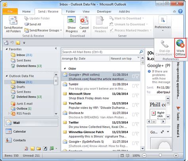This screenshot has height=161, width=188.
Task: Open the File tab
Action: [x=10, y=12]
